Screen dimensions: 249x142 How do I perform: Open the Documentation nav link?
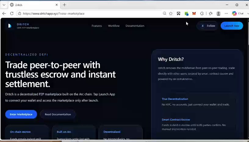135,26
